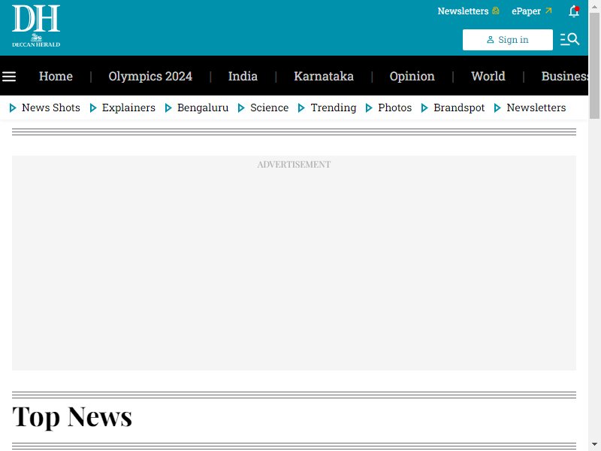Screen dimensions: 601x451
Task: Click the page vertical scrollbar thumb
Action: pos(594,66)
